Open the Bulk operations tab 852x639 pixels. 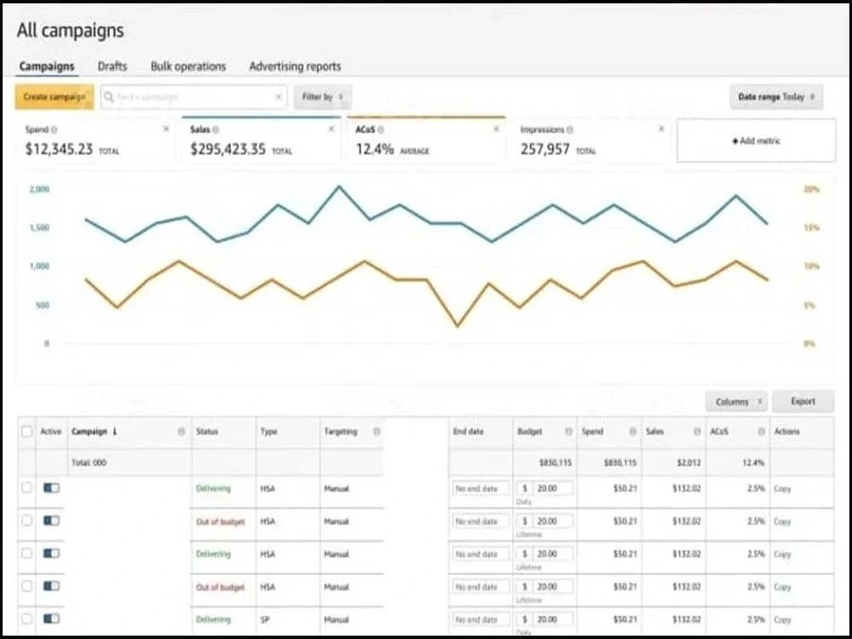(x=188, y=66)
